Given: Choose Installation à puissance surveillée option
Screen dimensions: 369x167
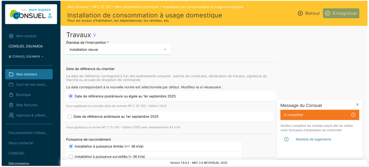Looking at the screenshot, I should tap(71, 157).
